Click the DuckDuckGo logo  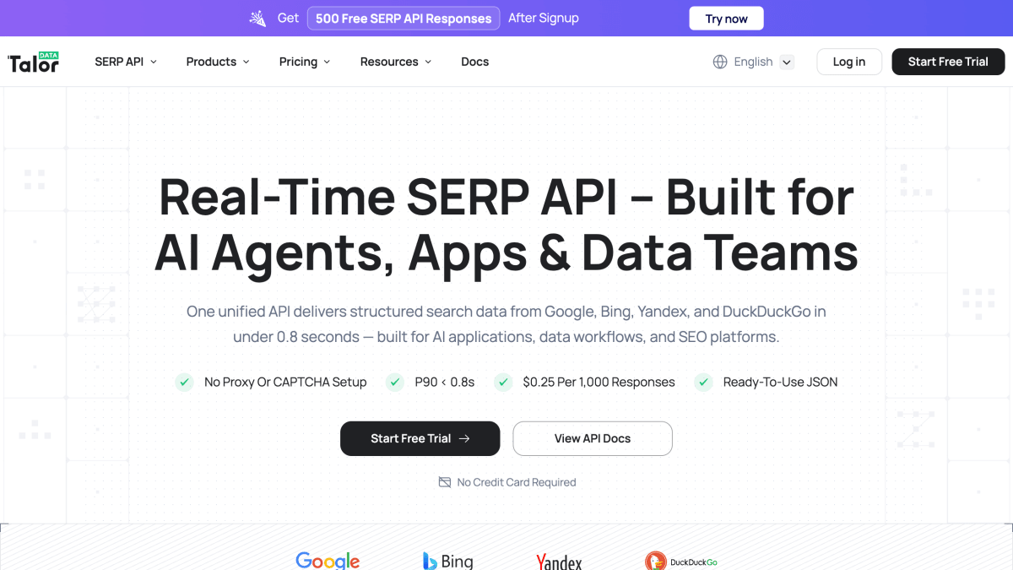[680, 562]
